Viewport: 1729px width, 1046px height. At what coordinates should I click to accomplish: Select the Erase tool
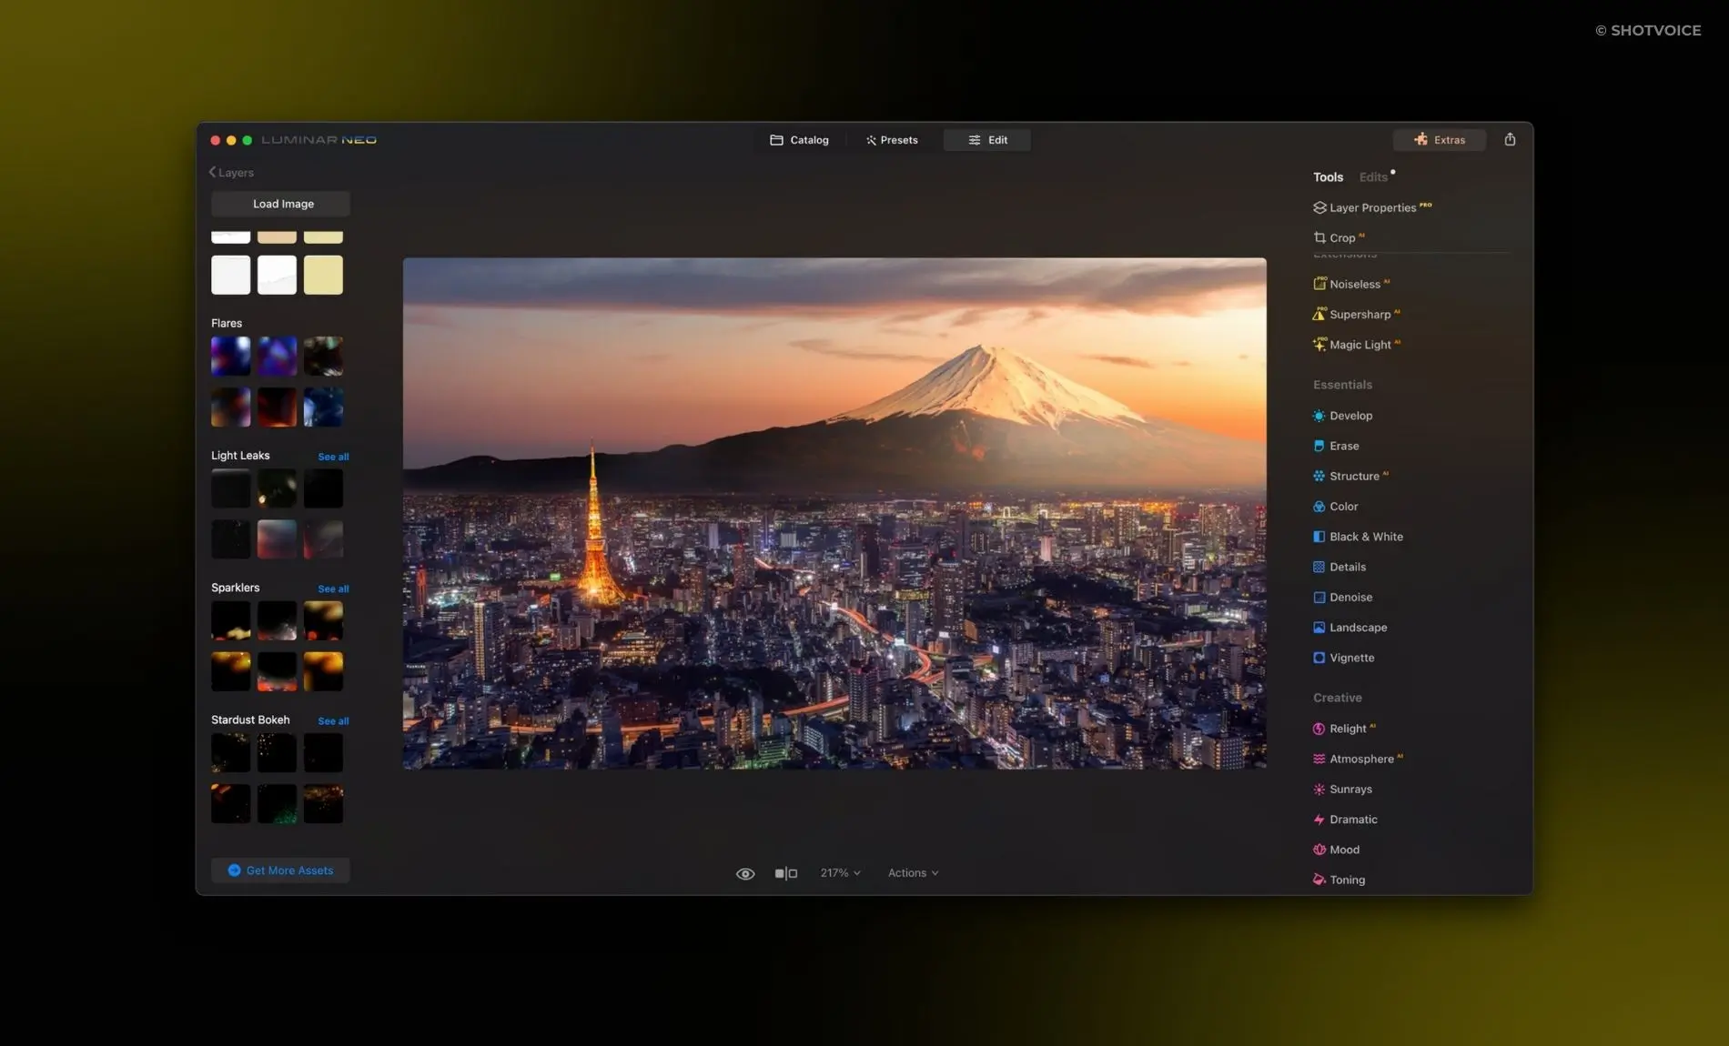tap(1344, 446)
